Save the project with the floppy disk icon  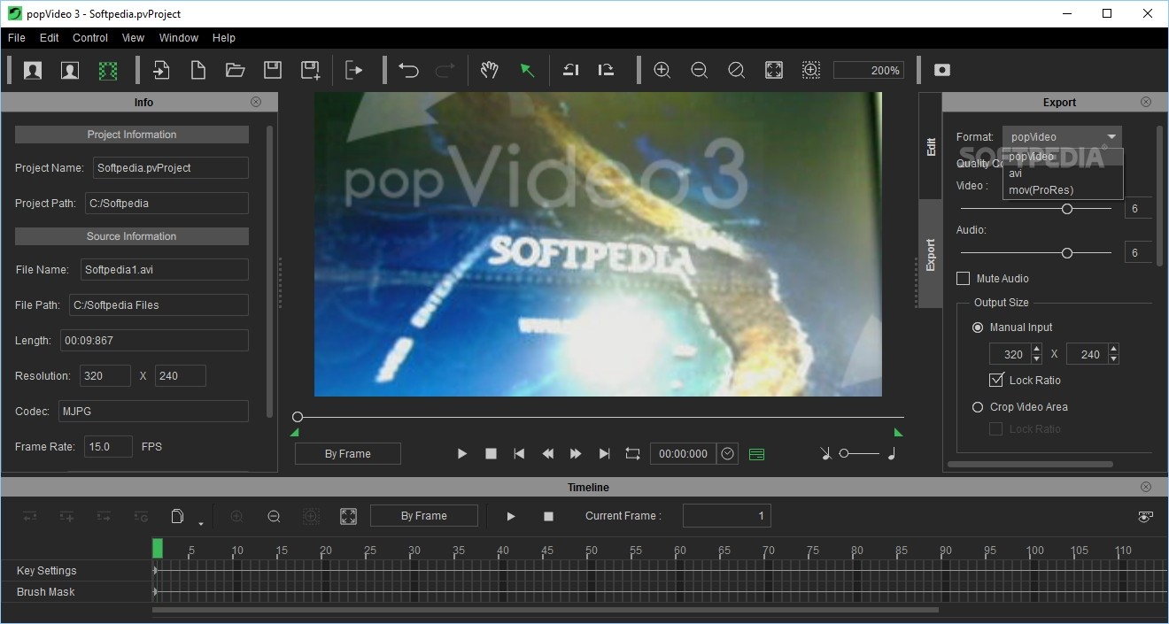point(273,71)
